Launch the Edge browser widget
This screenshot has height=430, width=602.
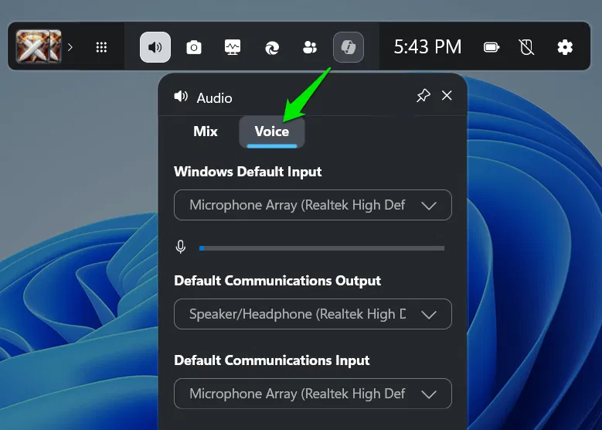[x=271, y=47]
